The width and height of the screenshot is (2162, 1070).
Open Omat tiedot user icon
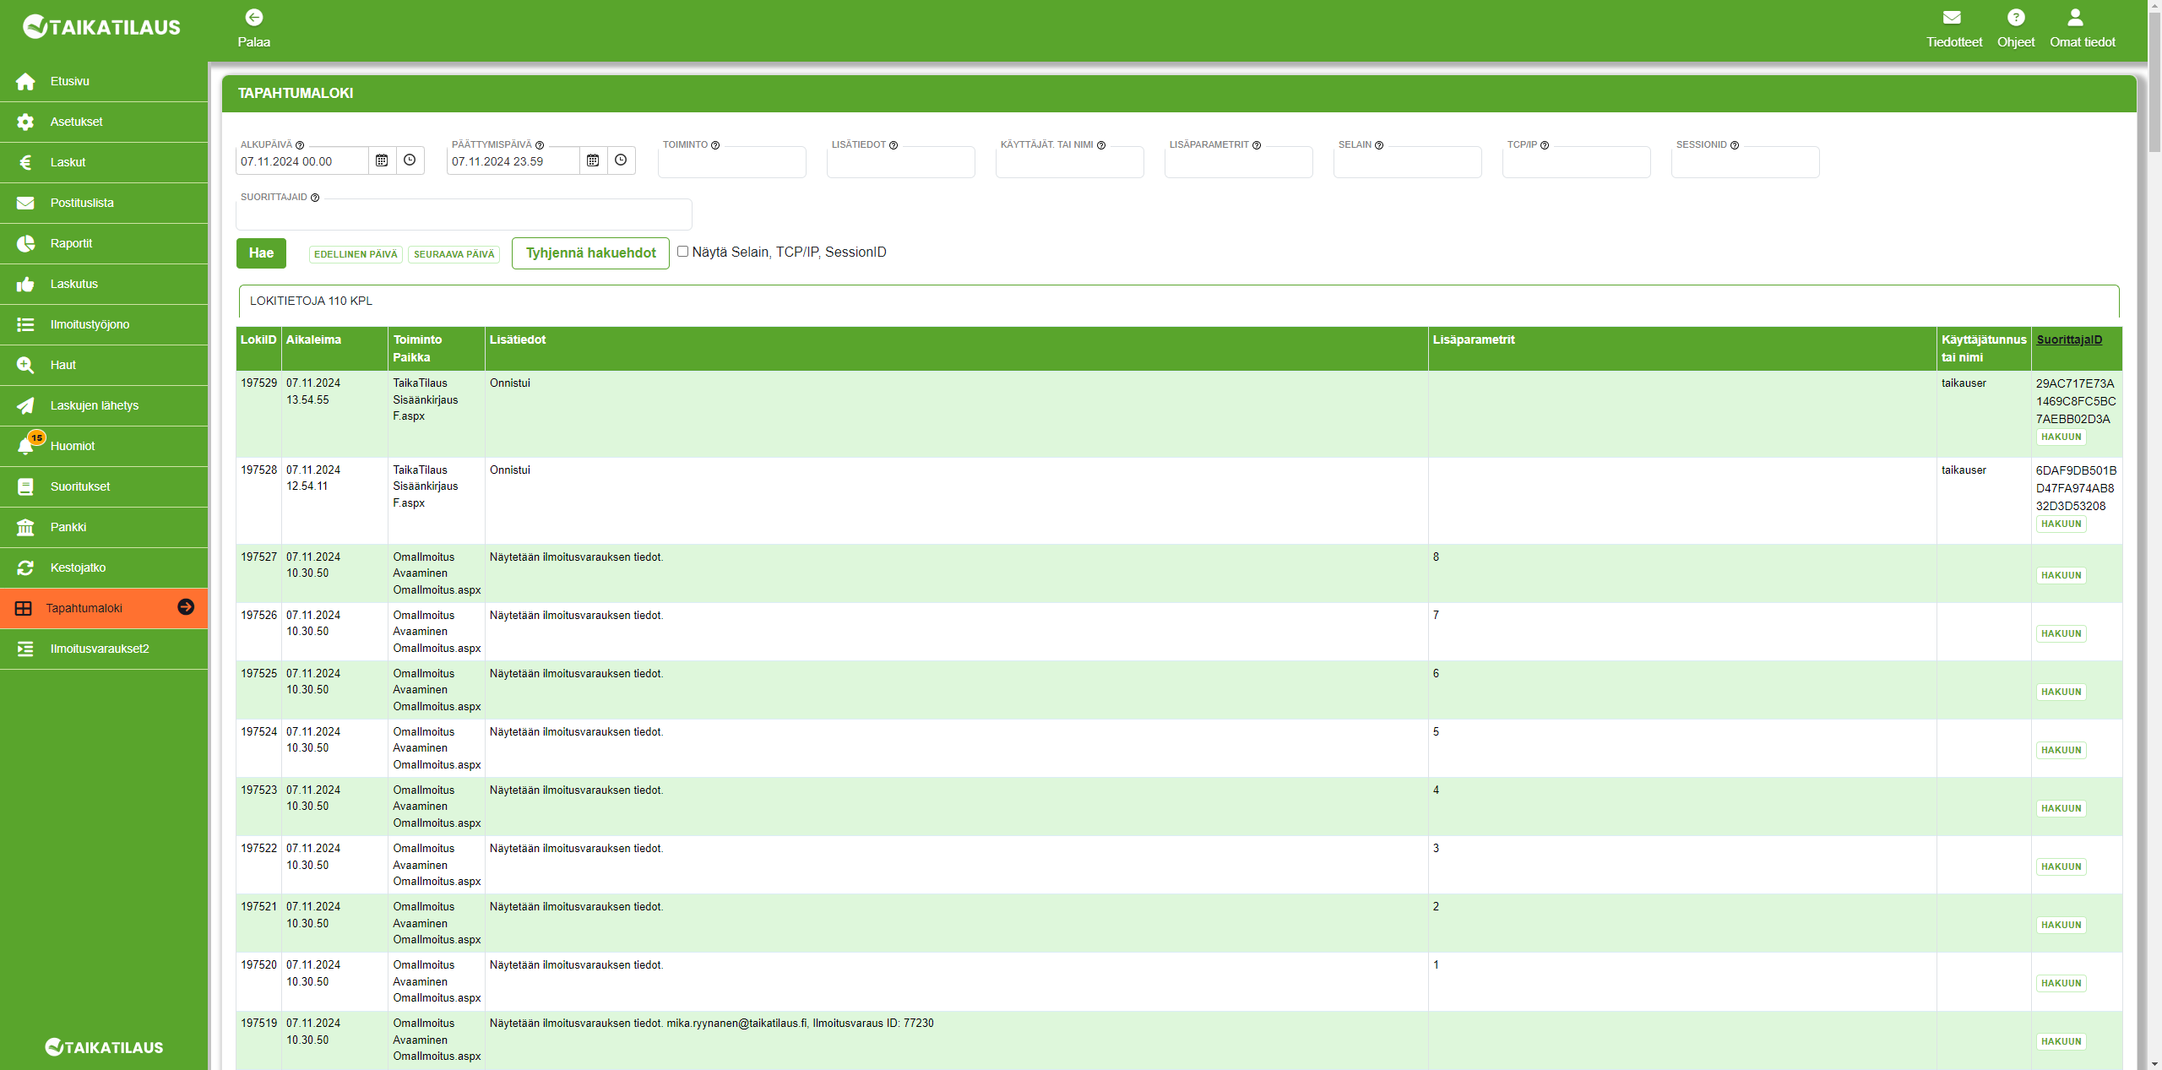pos(2074,18)
